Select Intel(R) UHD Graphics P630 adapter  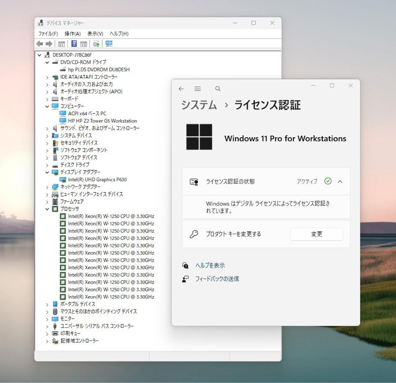tap(97, 179)
